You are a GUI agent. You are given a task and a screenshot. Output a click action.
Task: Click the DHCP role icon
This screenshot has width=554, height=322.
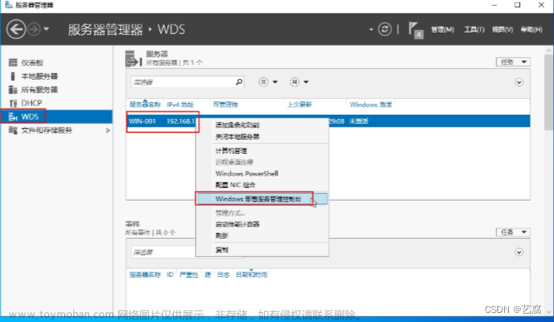coord(13,103)
